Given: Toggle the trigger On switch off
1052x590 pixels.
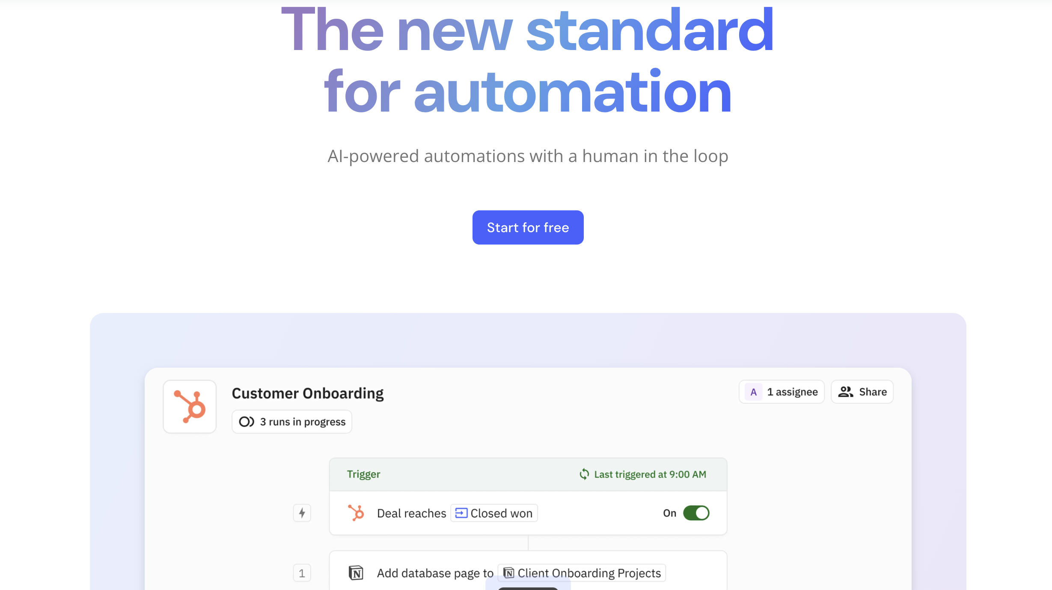Looking at the screenshot, I should pos(696,513).
